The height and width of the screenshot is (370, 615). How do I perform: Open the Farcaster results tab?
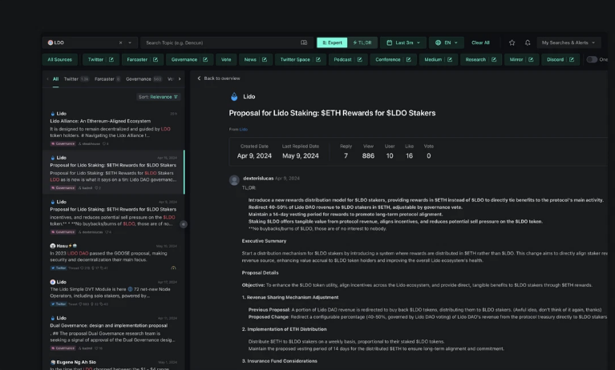[x=107, y=79]
